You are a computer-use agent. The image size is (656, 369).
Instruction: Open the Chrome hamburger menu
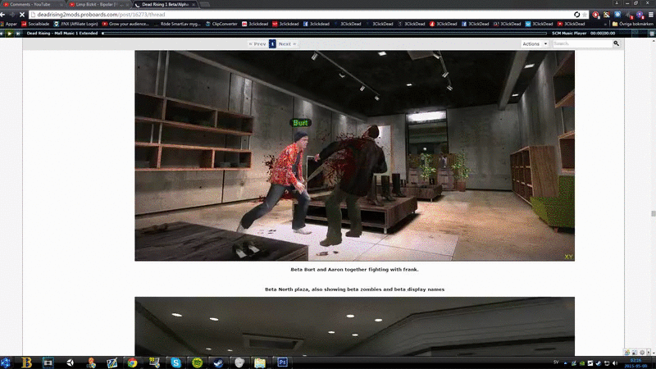tap(651, 15)
